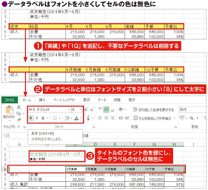Select column header H
This screenshot has height=190, width=208.
(x=174, y=144)
